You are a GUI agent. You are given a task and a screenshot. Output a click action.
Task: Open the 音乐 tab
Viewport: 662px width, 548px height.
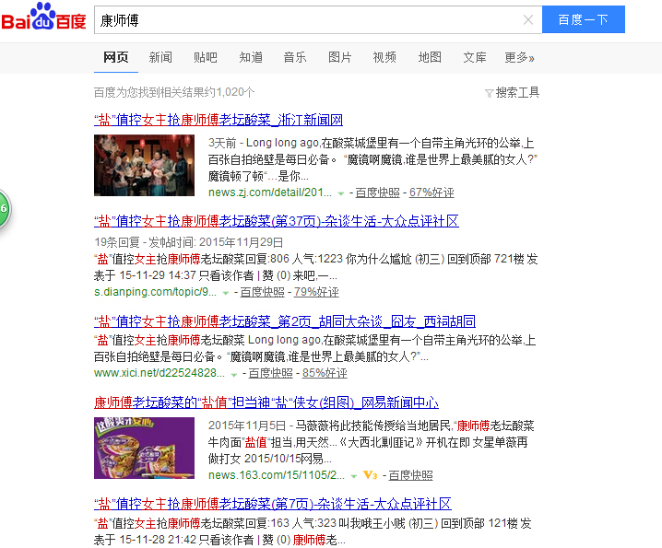click(x=295, y=57)
